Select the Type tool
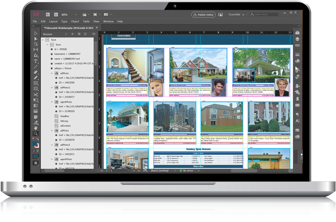 pos(36,61)
